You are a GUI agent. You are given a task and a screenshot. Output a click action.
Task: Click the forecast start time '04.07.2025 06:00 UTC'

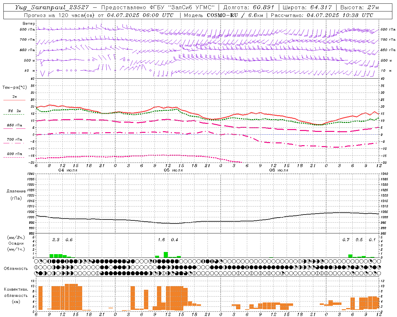pos(140,15)
